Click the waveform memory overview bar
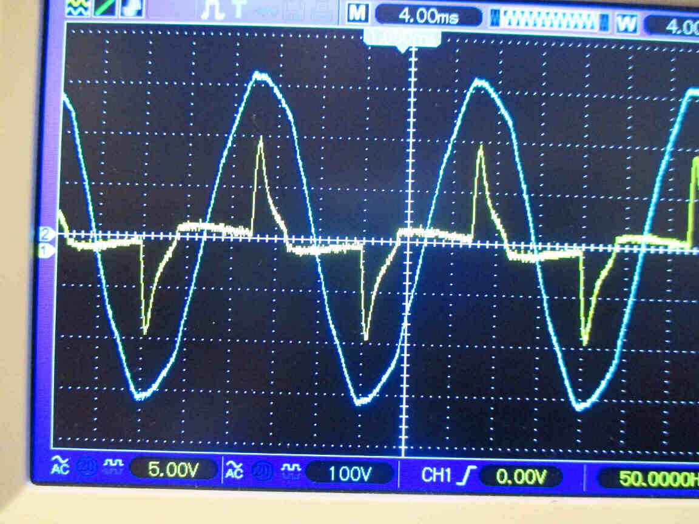Viewport: 699px width, 524px height. click(549, 21)
